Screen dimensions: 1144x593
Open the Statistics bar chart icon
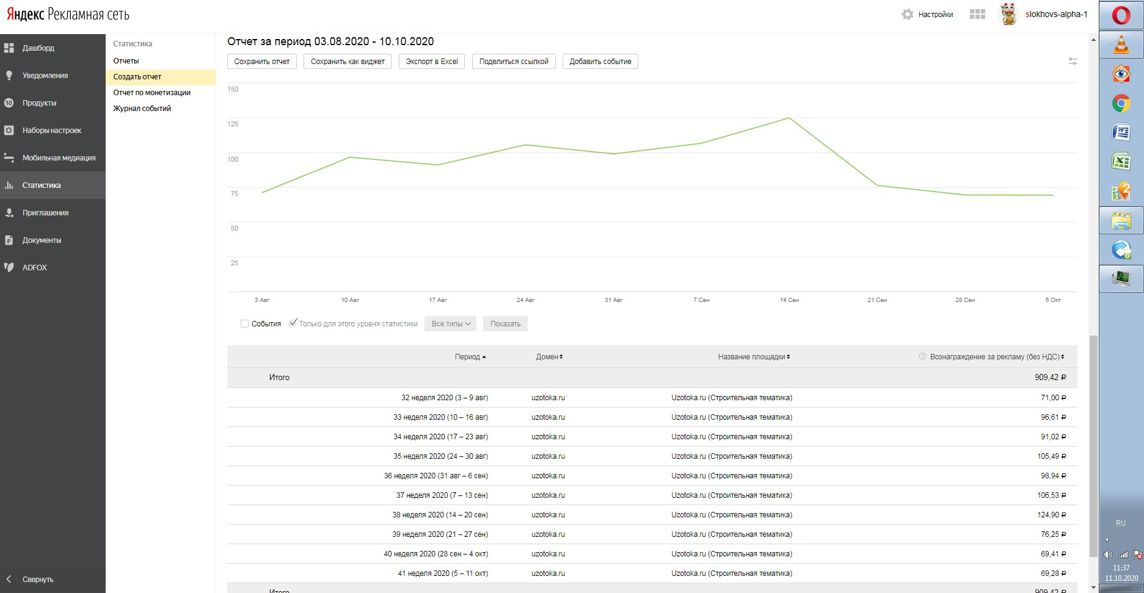pyautogui.click(x=9, y=185)
